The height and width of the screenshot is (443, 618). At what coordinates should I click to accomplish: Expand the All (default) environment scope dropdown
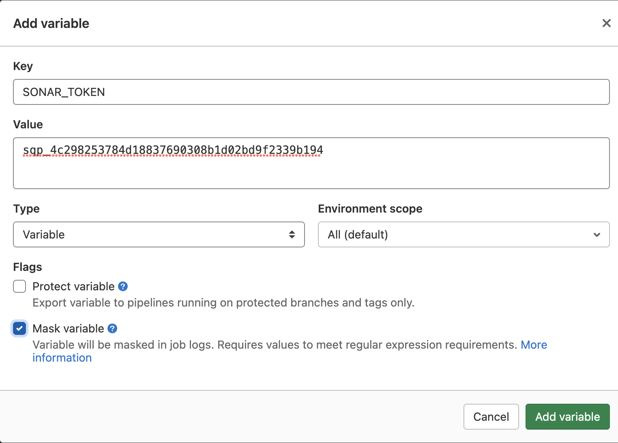pyautogui.click(x=463, y=234)
